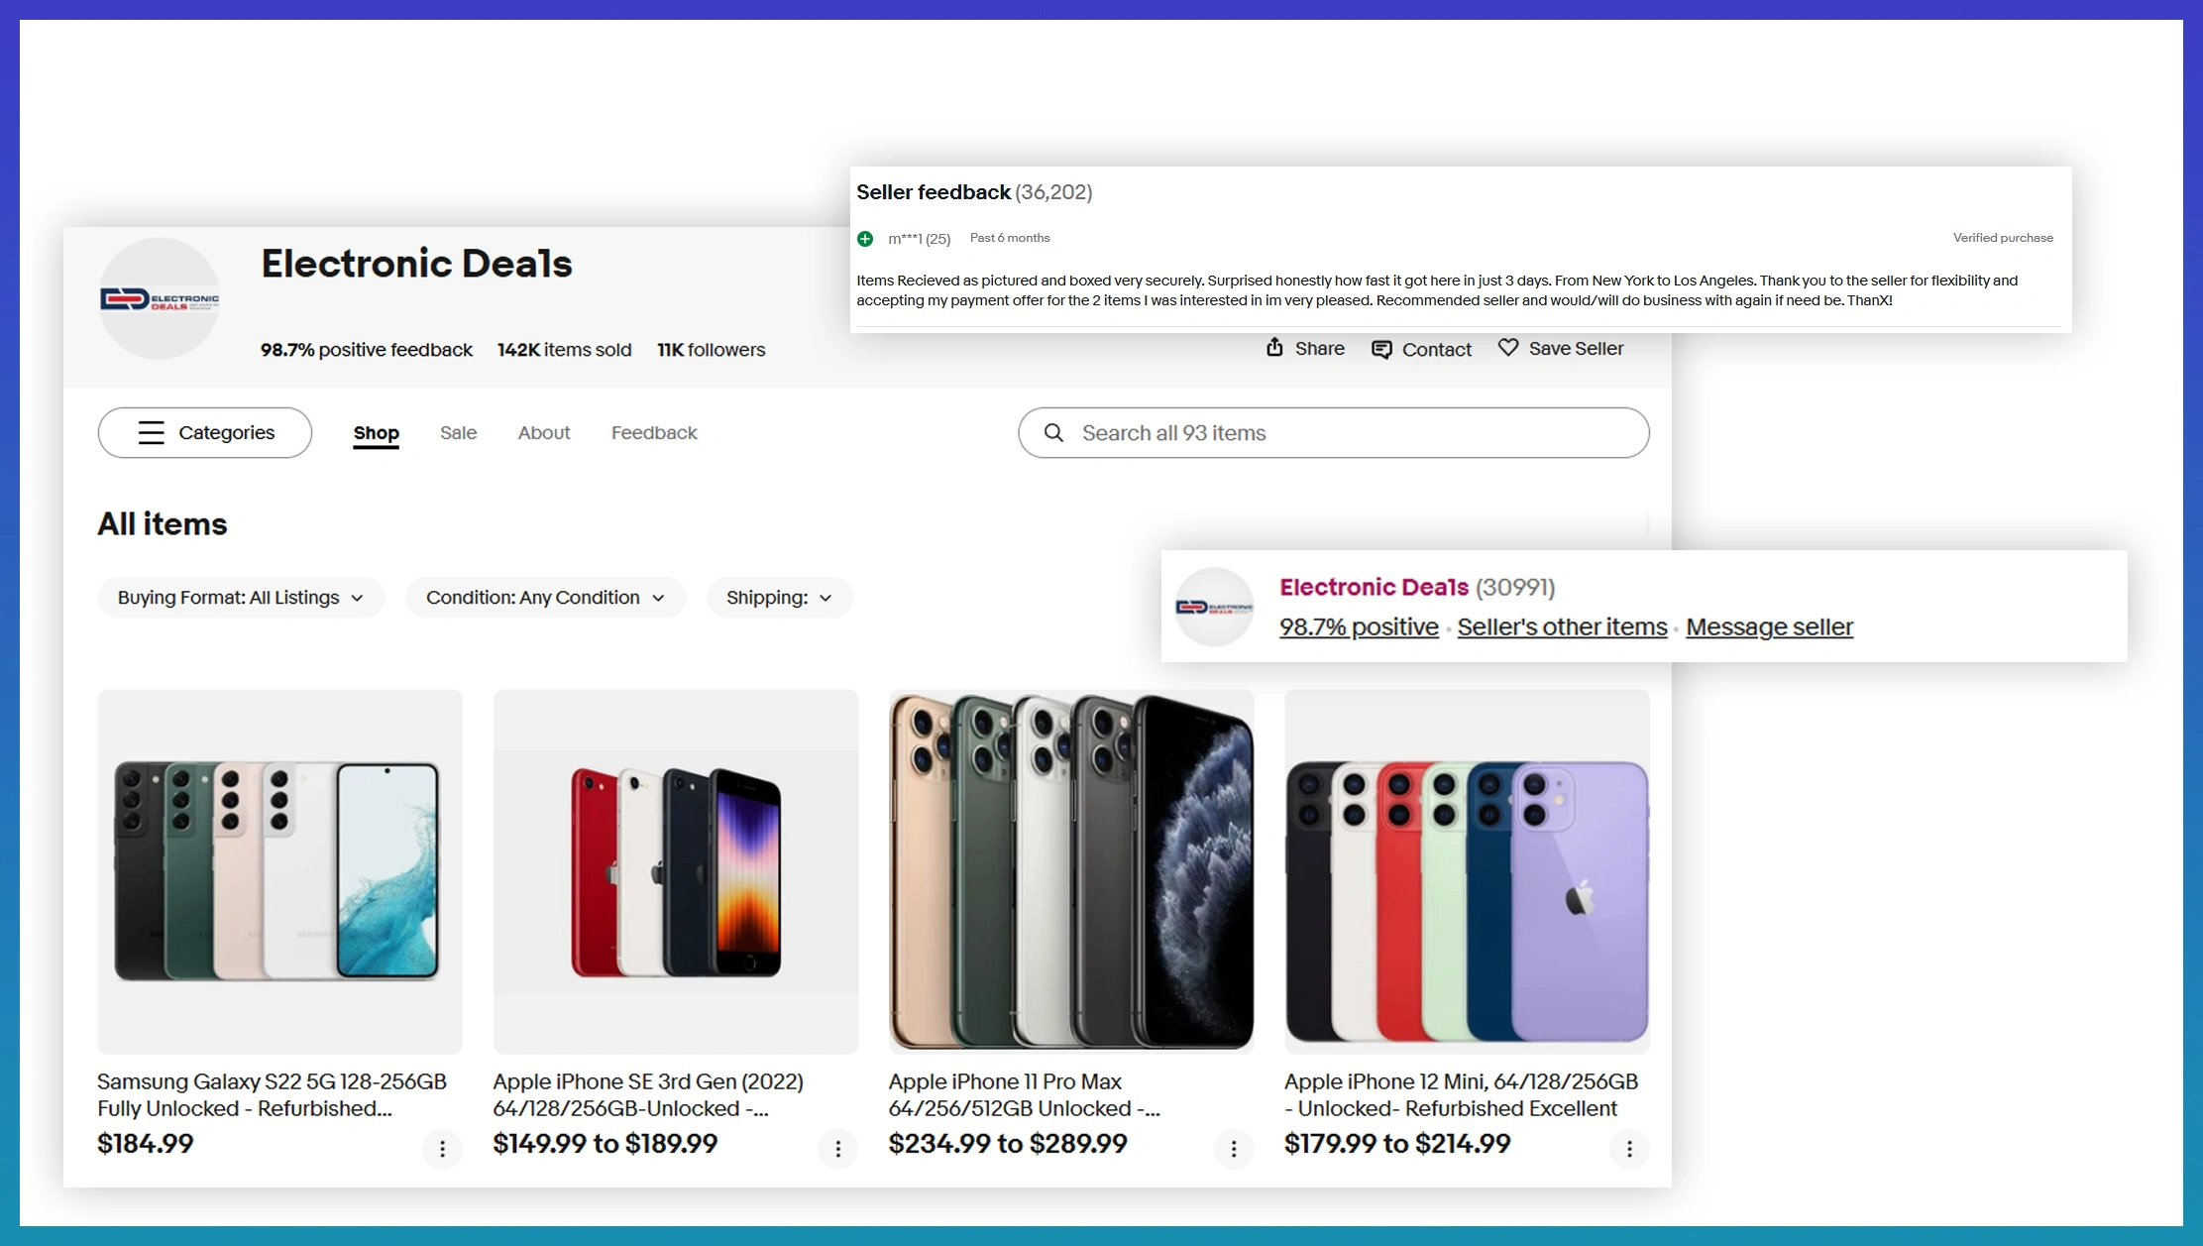
Task: Open the Categories menu button
Action: 205,433
